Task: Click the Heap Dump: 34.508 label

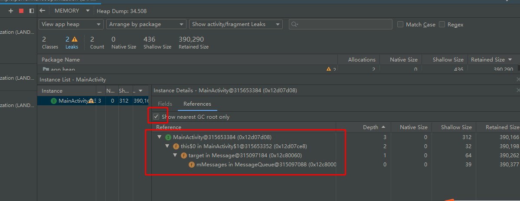Action: (121, 11)
